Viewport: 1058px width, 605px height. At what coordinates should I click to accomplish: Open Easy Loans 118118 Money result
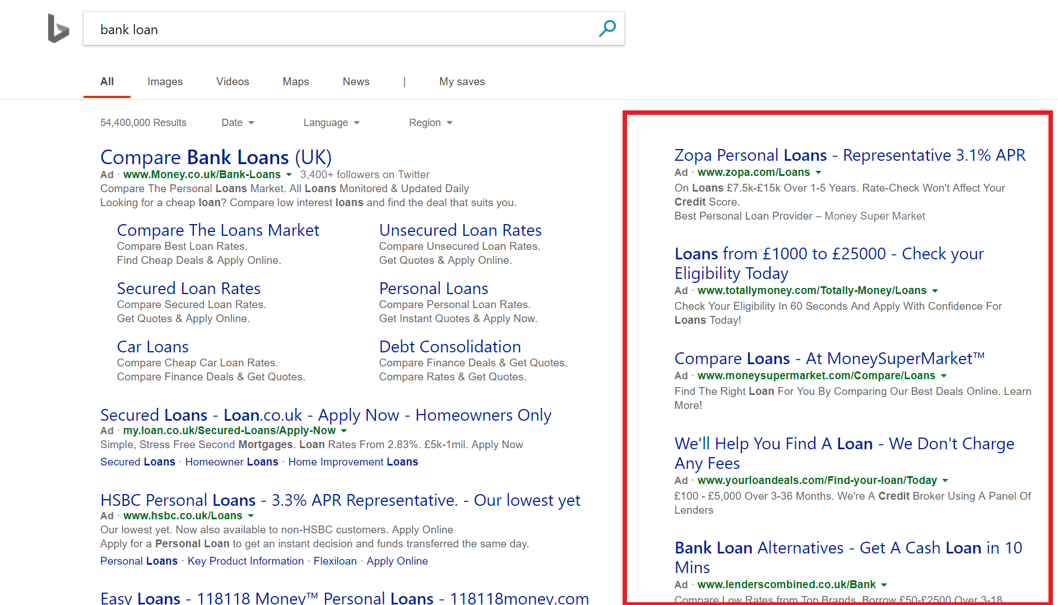coord(345,598)
